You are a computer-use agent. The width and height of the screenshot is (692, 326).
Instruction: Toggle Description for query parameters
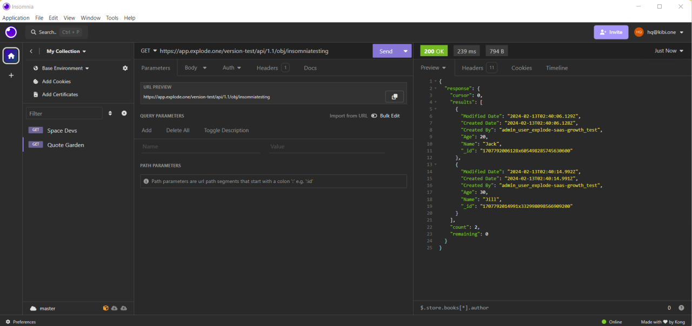(226, 130)
